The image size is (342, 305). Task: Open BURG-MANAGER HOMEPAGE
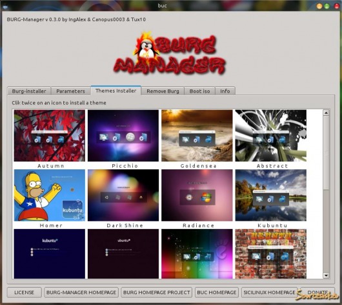[81, 292]
